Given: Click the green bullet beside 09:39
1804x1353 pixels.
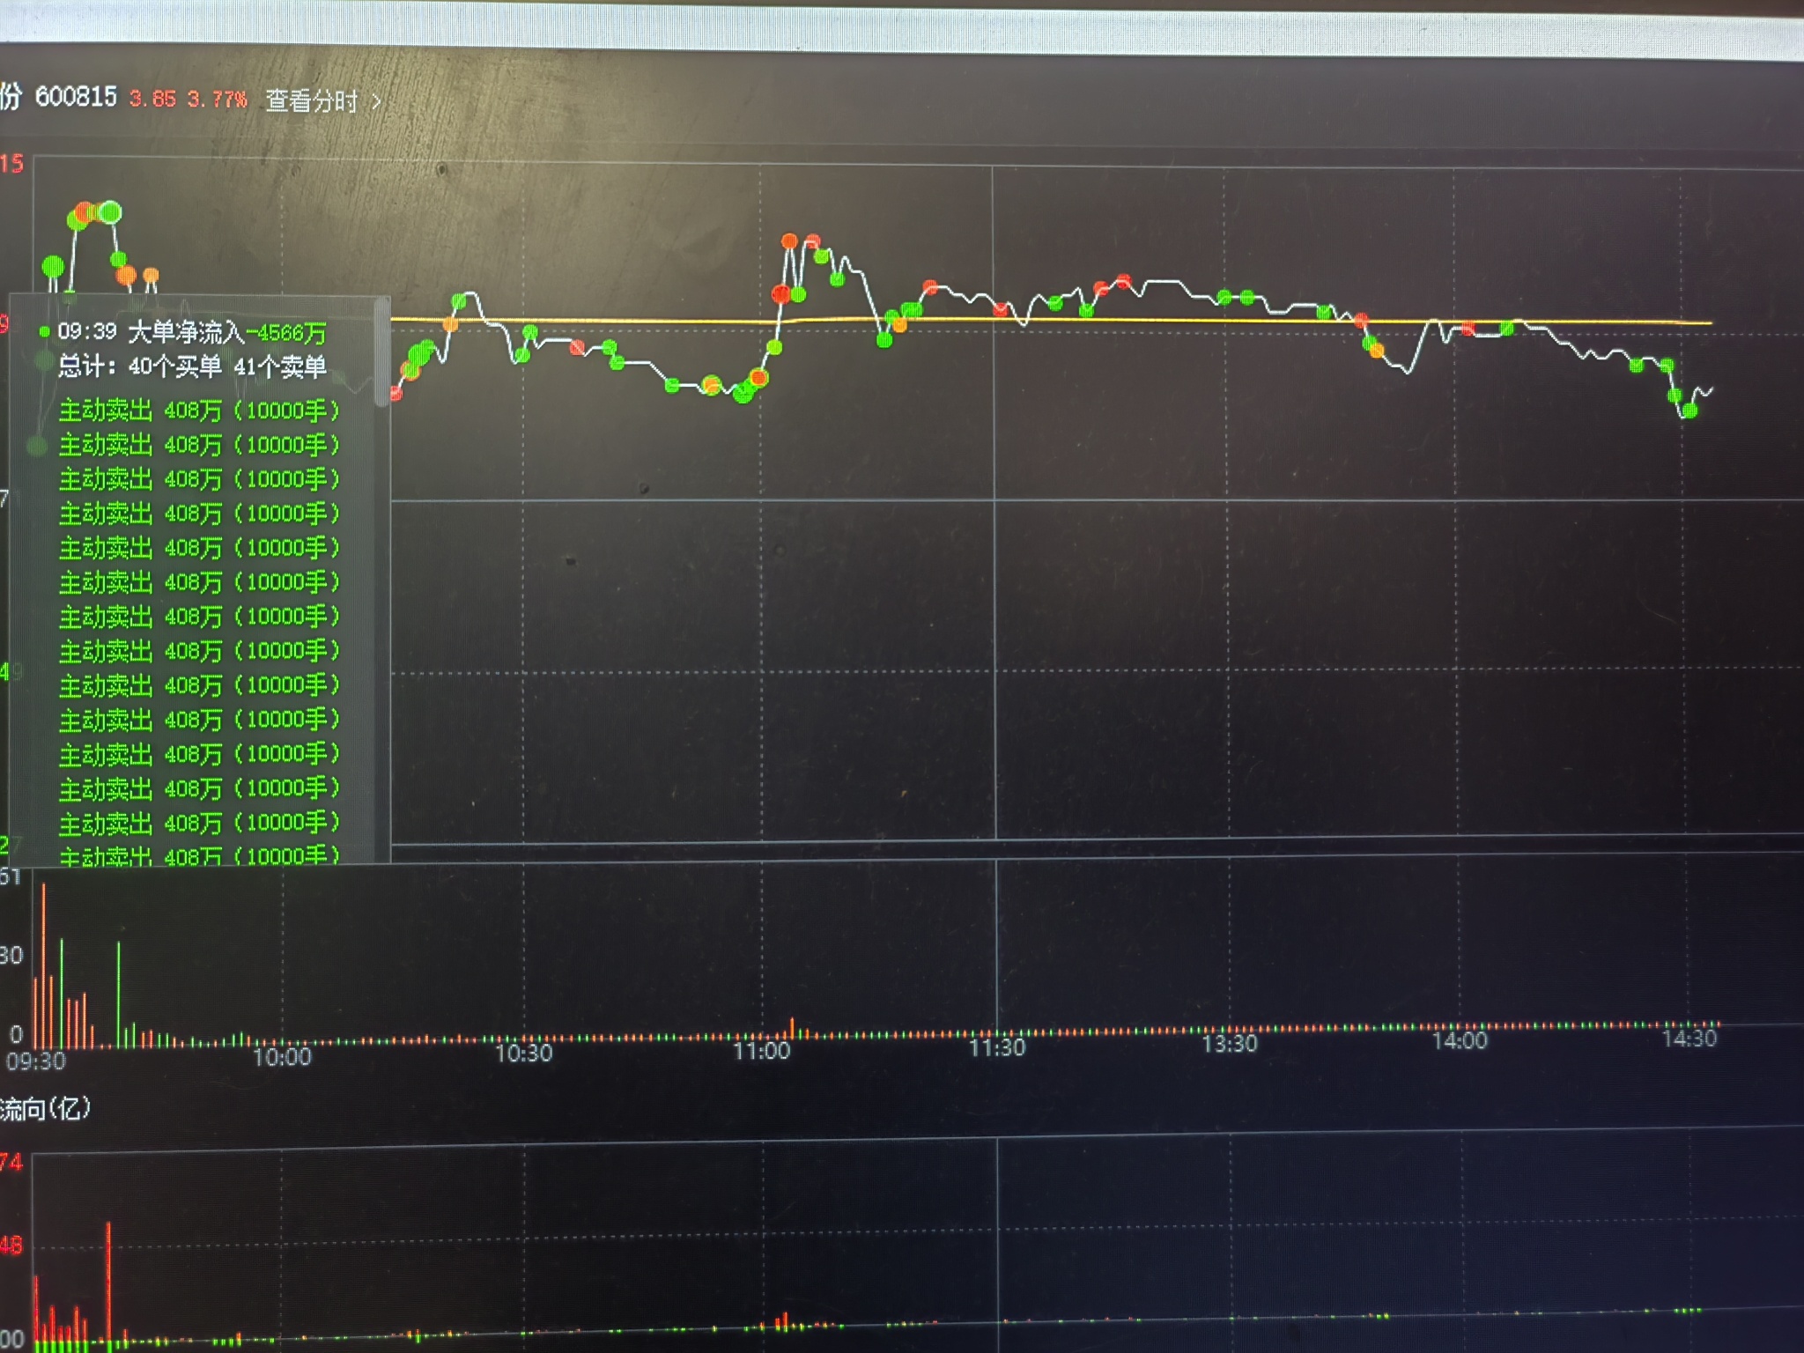Looking at the screenshot, I should point(44,332).
